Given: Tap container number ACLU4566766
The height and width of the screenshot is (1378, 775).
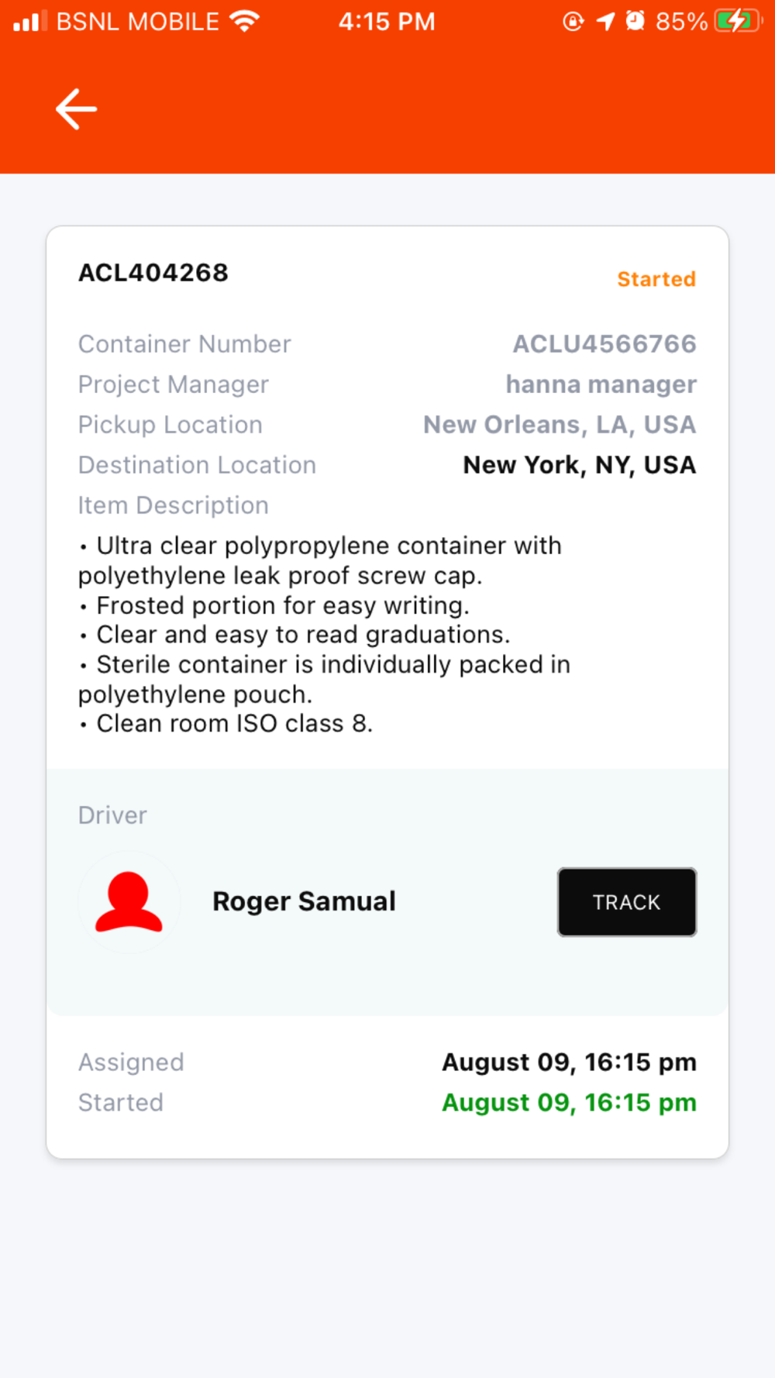Looking at the screenshot, I should 604,344.
